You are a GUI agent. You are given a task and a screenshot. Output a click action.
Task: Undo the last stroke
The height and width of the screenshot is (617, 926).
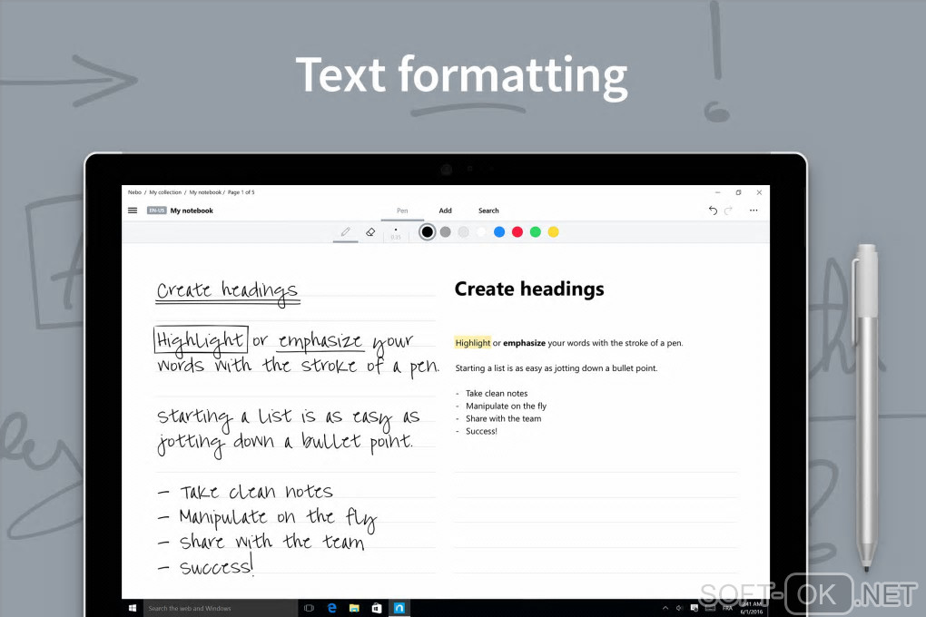point(713,211)
